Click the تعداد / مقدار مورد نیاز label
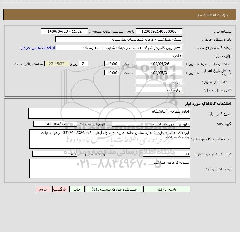 [x=214, y=154]
